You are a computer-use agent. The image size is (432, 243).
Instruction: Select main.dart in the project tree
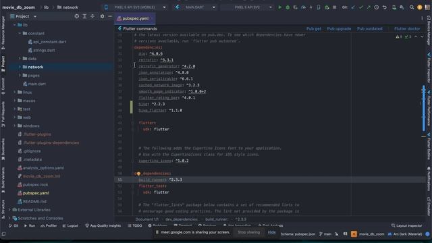(x=34, y=84)
